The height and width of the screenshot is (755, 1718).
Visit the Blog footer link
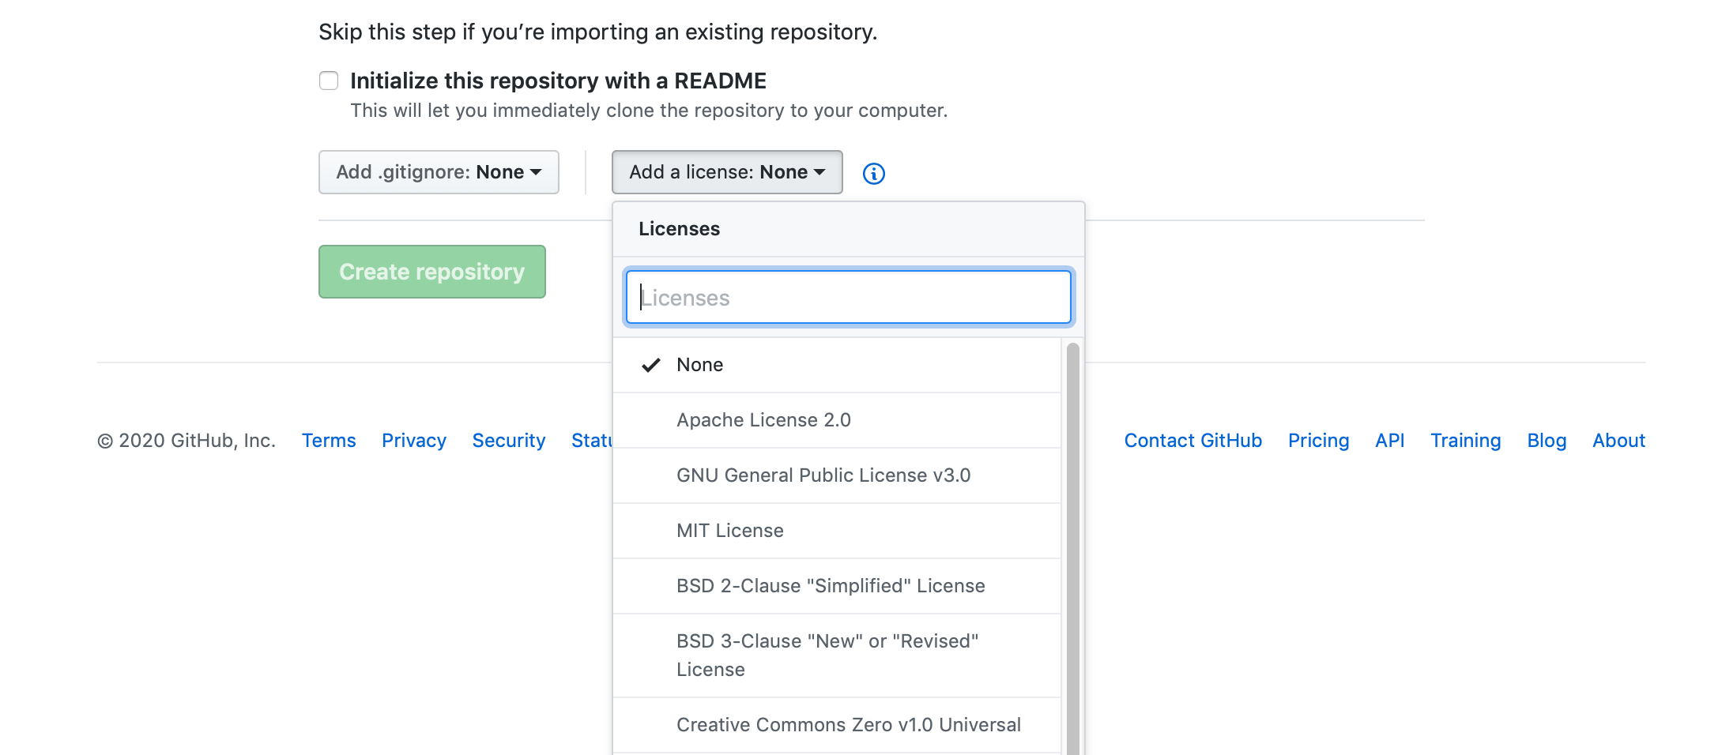1547,441
